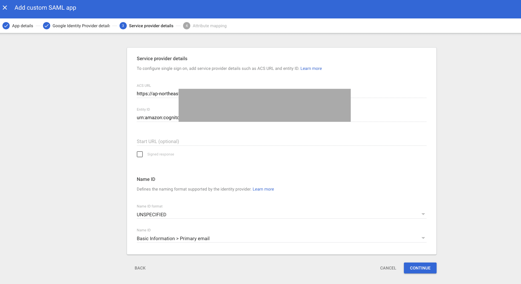
Task: Click the Continue button
Action: (x=420, y=268)
